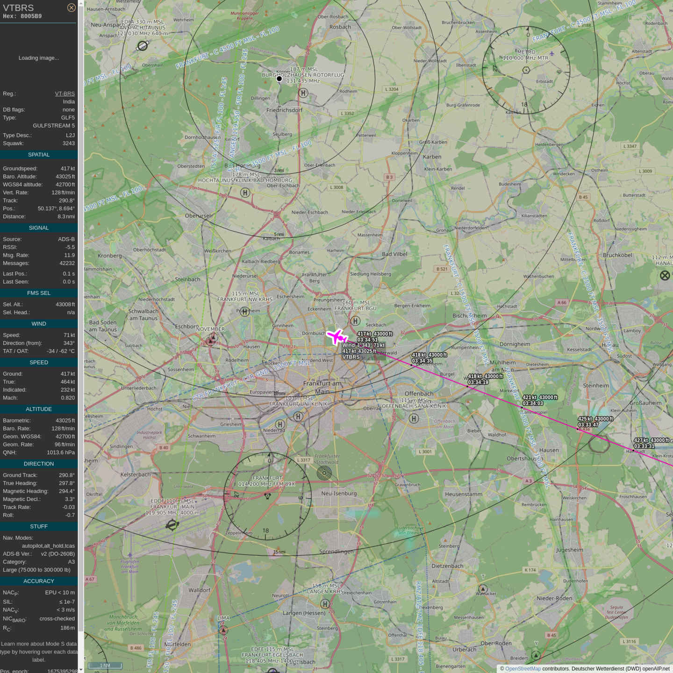This screenshot has width=673, height=673.
Task: Click the Offenbach Sana-Klinik helipad icon
Action: (414, 419)
